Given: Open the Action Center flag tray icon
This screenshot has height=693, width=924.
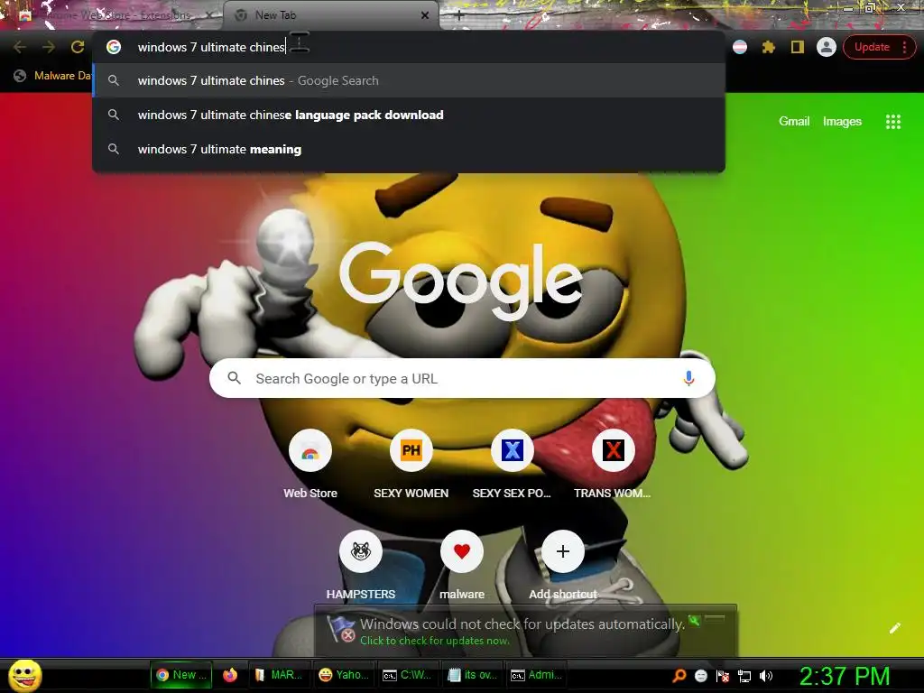Looking at the screenshot, I should tap(723, 676).
